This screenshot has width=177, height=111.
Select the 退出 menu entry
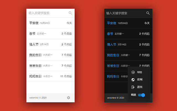pos(139,87)
